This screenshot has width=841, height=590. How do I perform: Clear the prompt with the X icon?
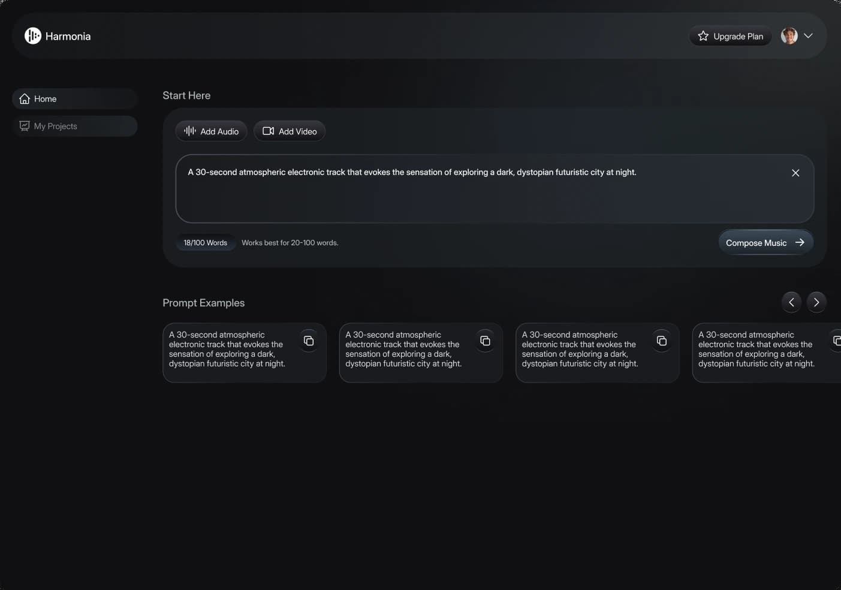click(x=795, y=173)
